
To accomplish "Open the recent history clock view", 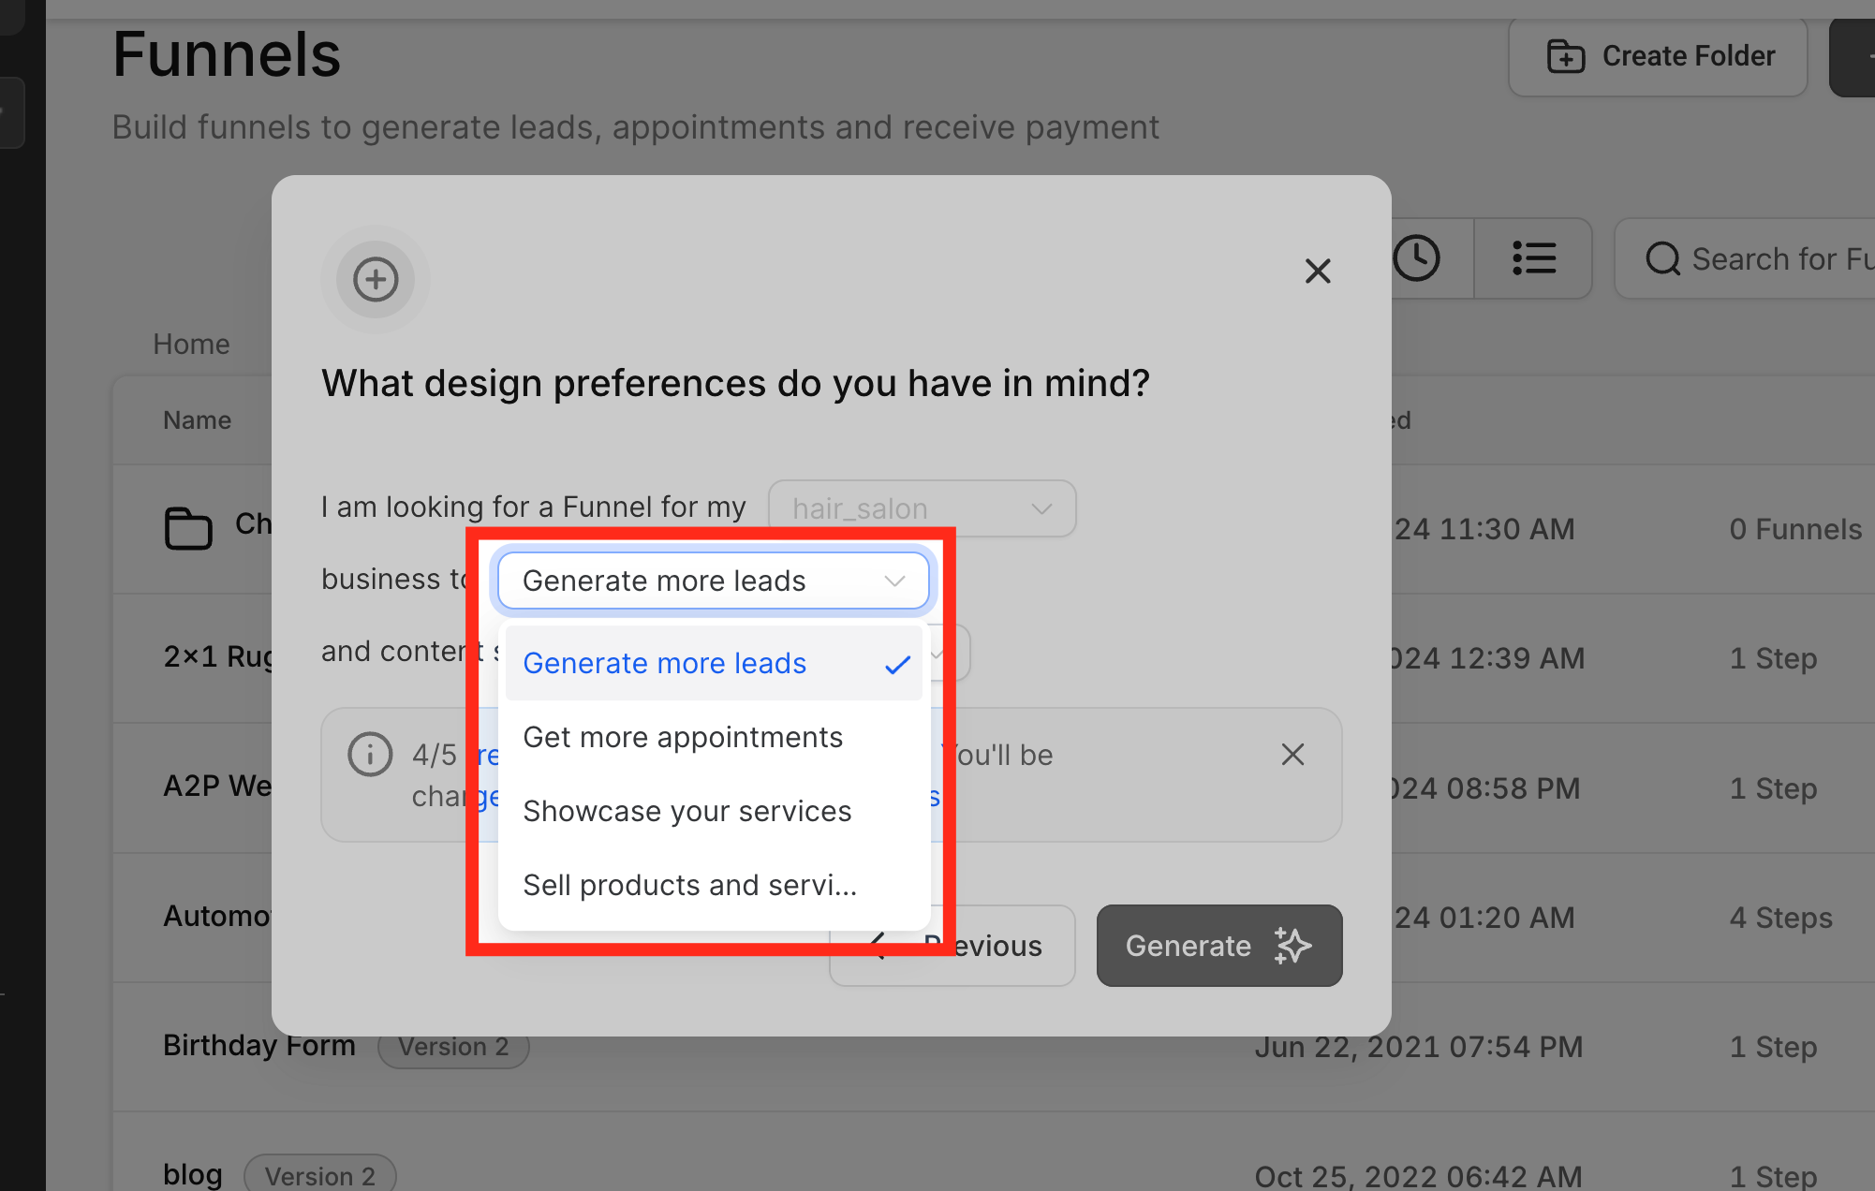I will click(x=1416, y=258).
